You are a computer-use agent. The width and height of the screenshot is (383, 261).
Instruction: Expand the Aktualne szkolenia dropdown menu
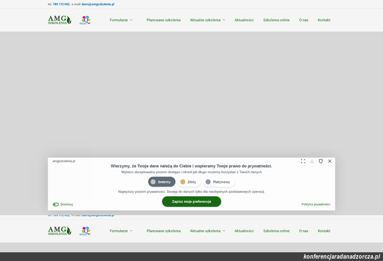[x=207, y=20]
